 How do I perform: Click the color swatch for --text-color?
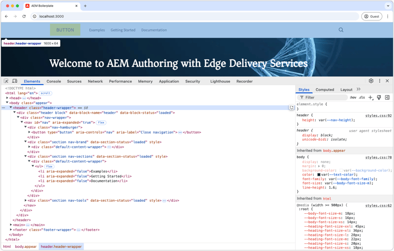coord(319,175)
